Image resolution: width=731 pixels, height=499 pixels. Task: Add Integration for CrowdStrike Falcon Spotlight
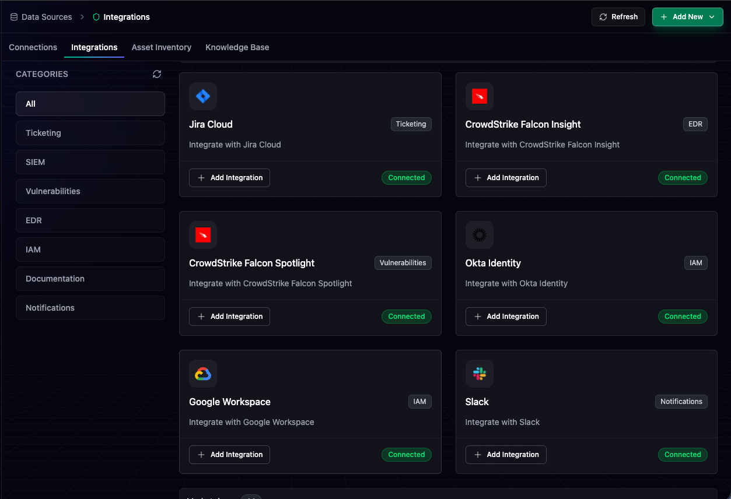[x=229, y=317]
